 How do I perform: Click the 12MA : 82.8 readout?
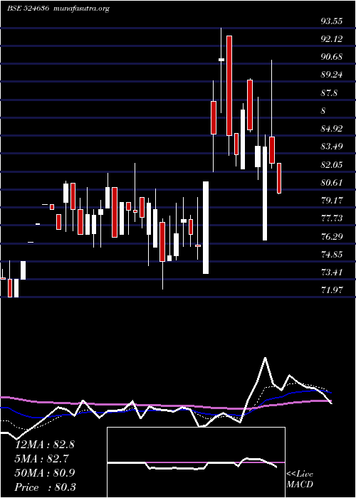click(45, 445)
